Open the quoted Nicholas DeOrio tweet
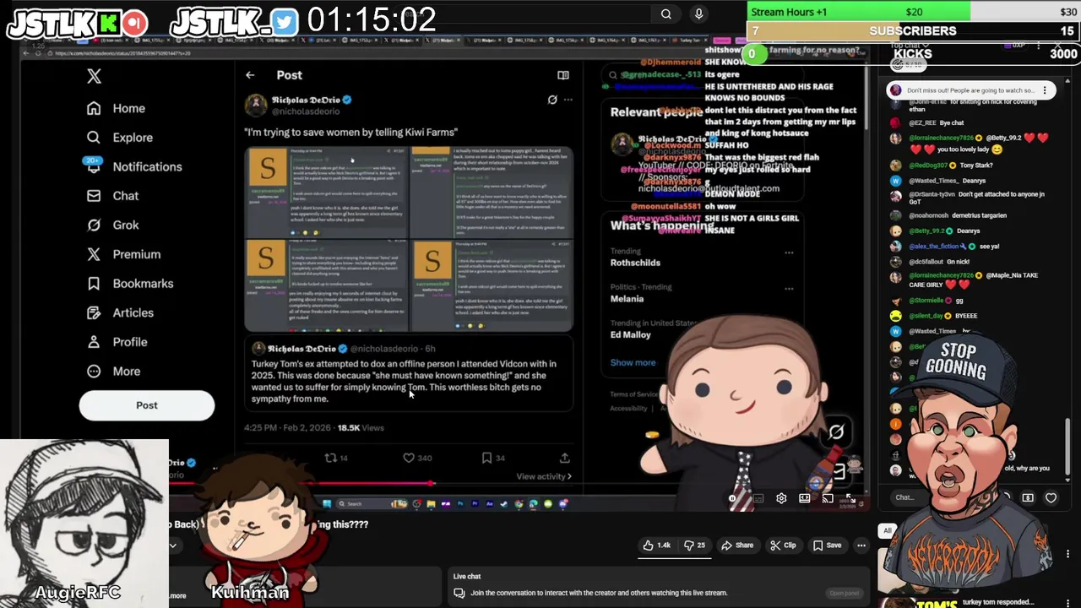Screen dimensions: 1081x608 [409, 373]
